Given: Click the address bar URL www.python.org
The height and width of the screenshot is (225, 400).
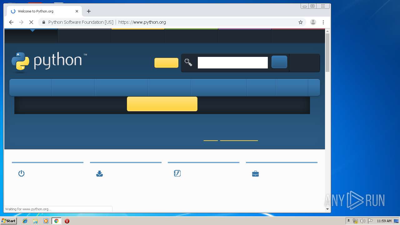Looking at the screenshot, I should [x=142, y=22].
